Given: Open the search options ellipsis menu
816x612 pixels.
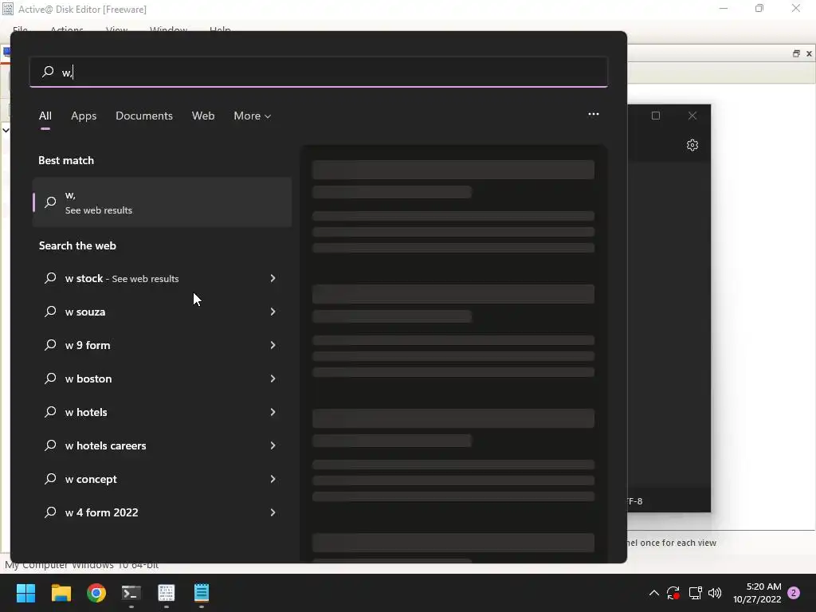Looking at the screenshot, I should [x=593, y=114].
